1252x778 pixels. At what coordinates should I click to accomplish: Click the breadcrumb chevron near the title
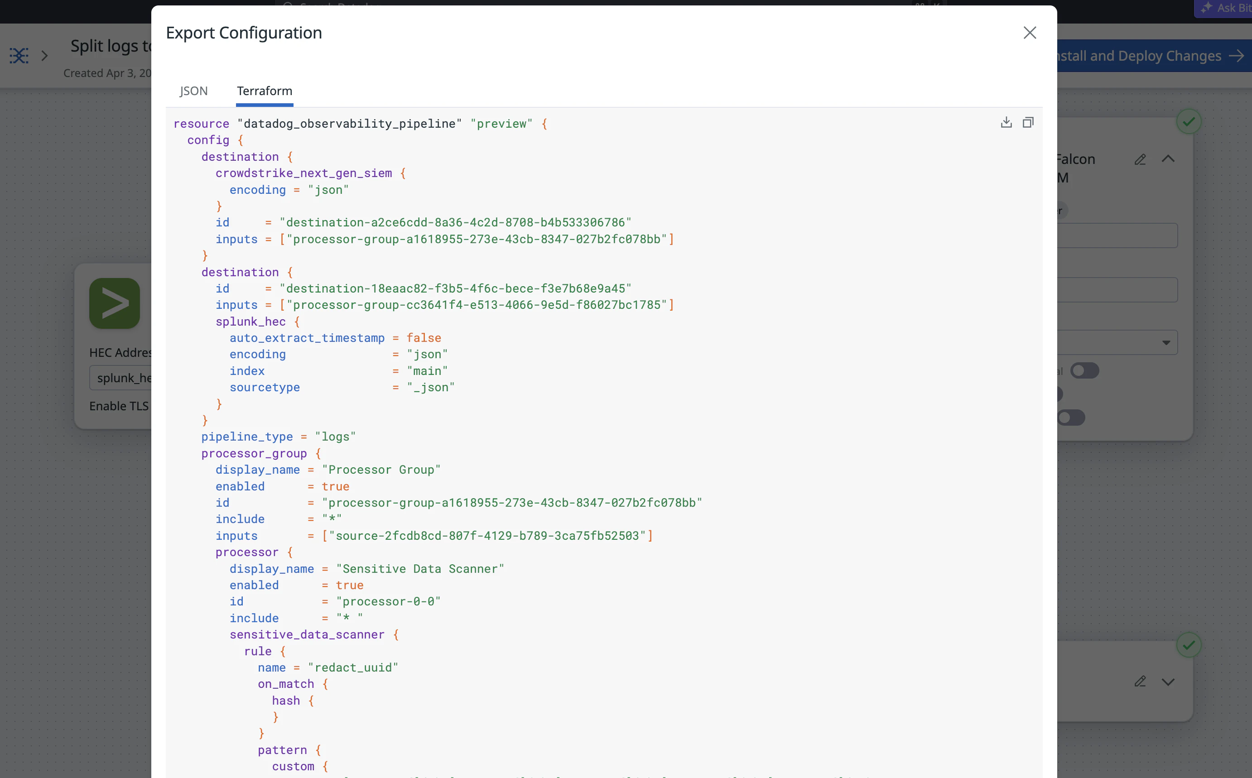[45, 56]
